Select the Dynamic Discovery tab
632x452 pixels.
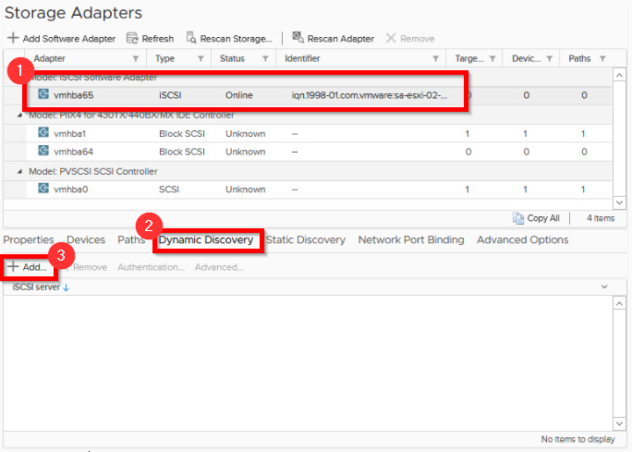click(x=206, y=240)
